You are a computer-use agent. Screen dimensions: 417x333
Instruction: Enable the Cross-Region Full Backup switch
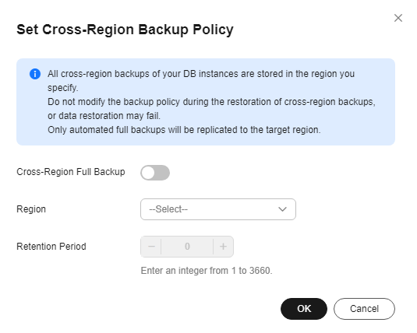[155, 173]
